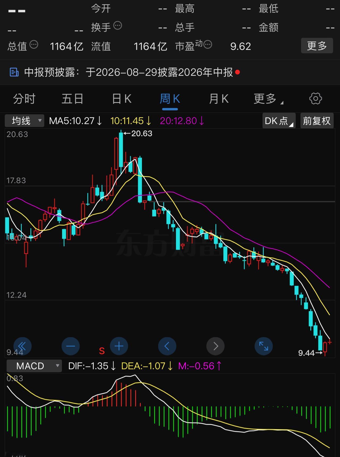The height and width of the screenshot is (457, 340).
Task: Tap the 更多 button beside 市盈
Action: pyautogui.click(x=317, y=46)
